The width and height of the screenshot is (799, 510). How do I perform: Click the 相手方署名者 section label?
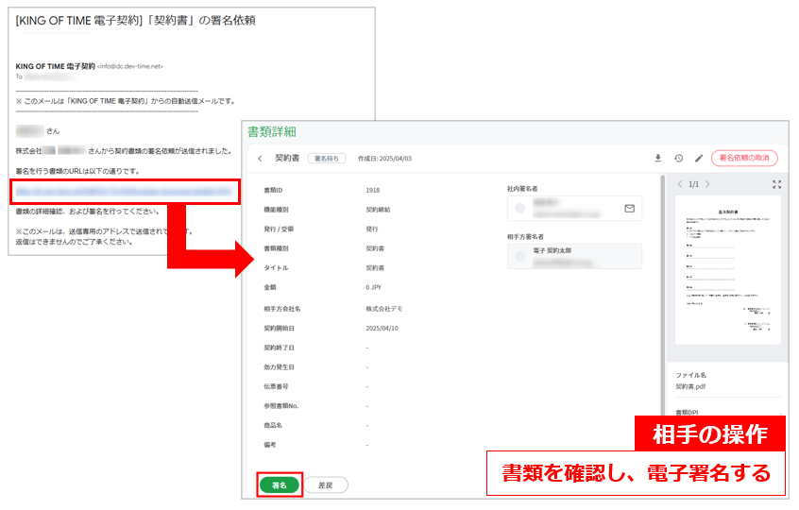(x=525, y=237)
